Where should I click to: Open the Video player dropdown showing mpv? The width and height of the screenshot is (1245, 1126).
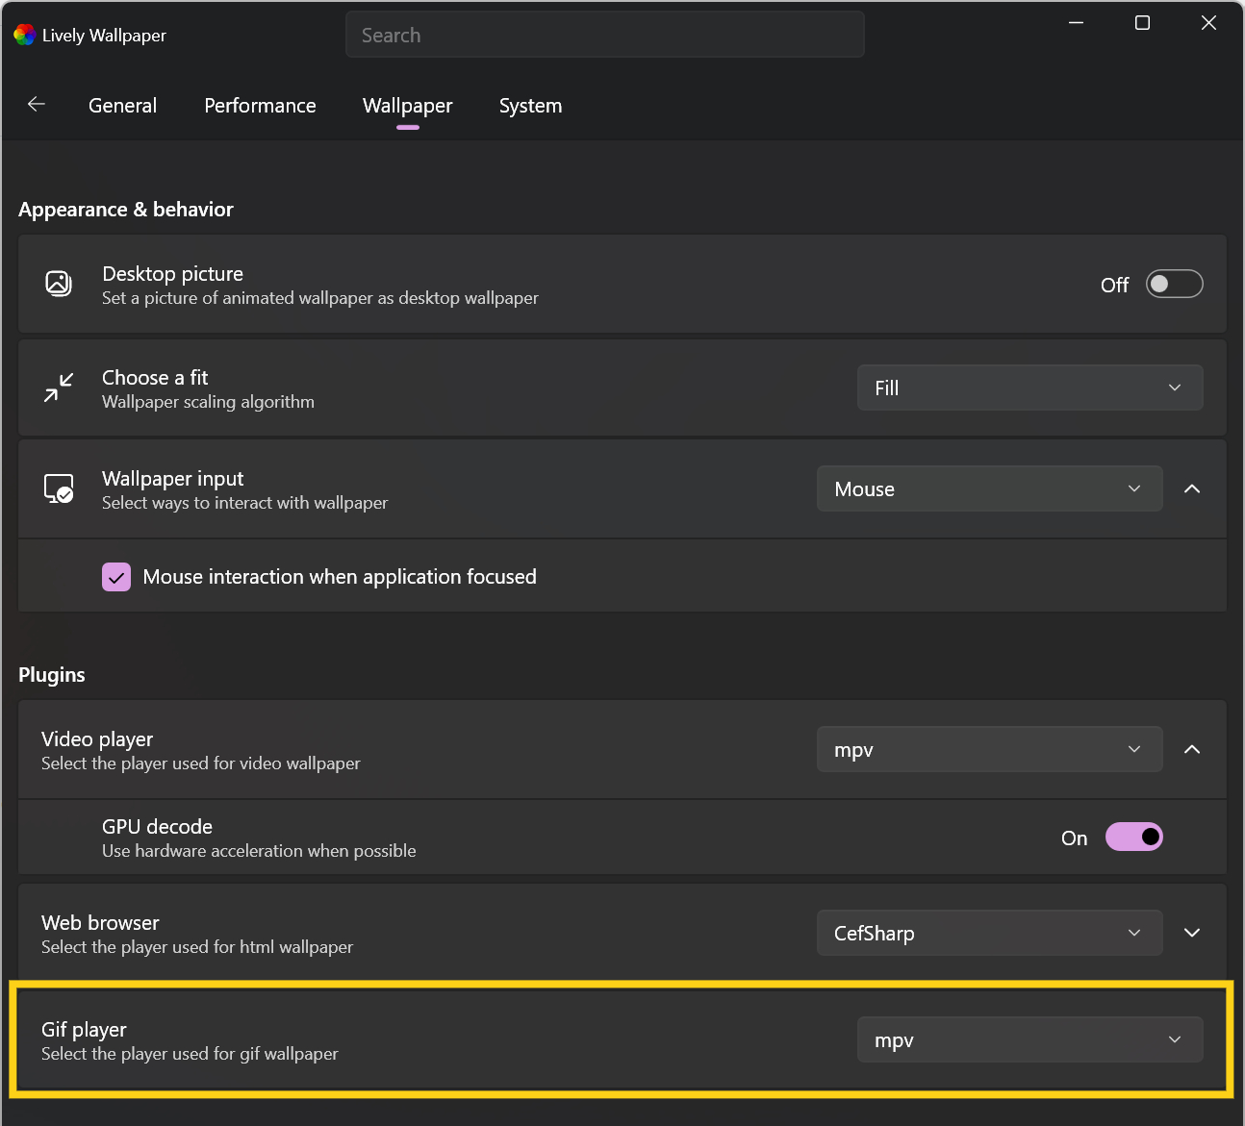[x=989, y=749]
